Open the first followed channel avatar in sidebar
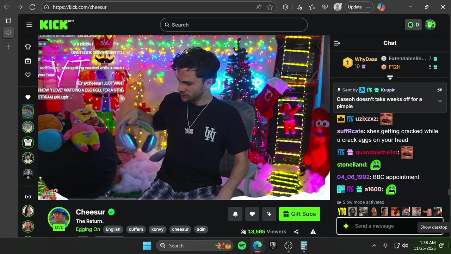Viewport: 451px width, 254px height. click(x=28, y=111)
